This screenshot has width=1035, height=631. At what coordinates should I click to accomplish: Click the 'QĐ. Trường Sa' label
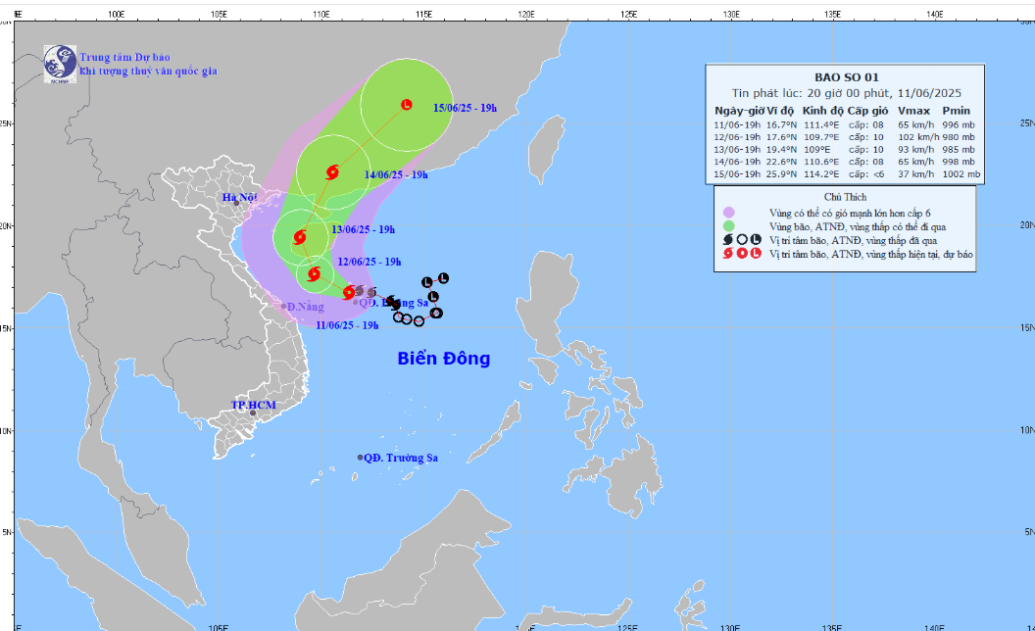401,458
